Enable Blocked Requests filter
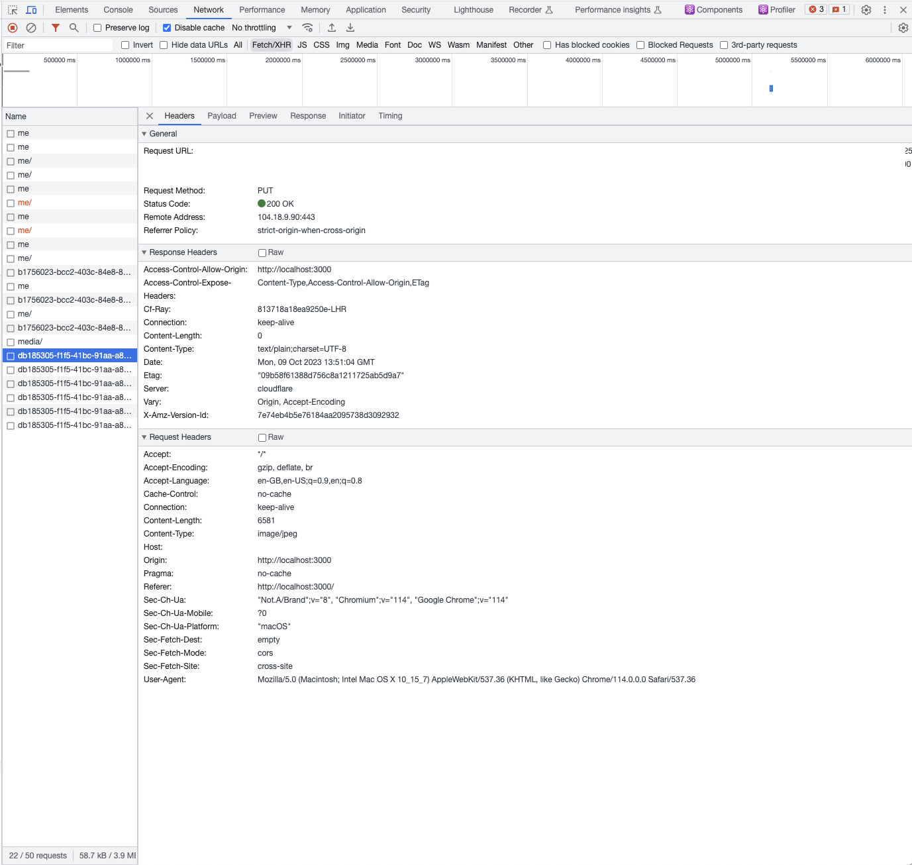912x865 pixels. [640, 45]
